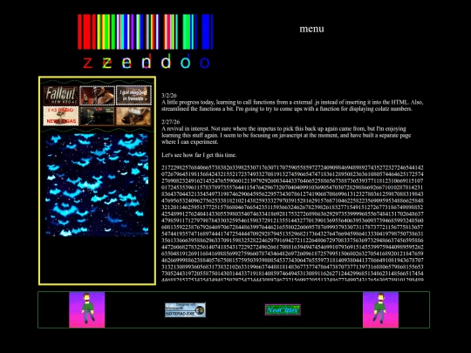Viewport: 471px width, 353px height.
Task: Click the long number block beginning 217229825
Action: [x=292, y=224]
